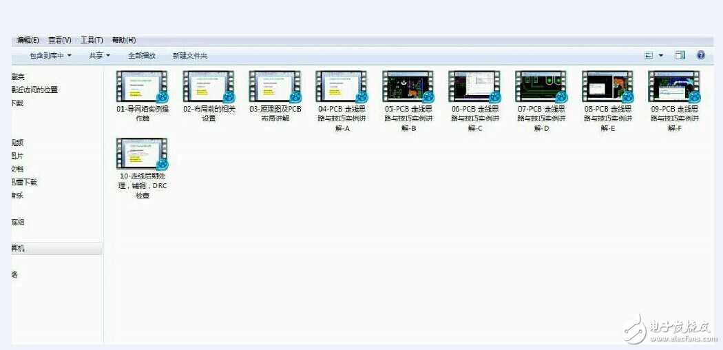723x350 pixels.
Task: Open the 工具(T) menu
Action: coord(92,41)
